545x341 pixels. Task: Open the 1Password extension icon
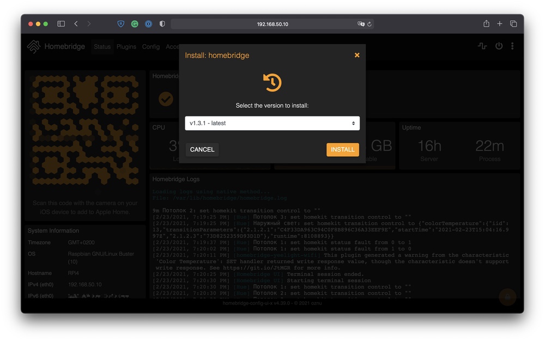tap(148, 23)
